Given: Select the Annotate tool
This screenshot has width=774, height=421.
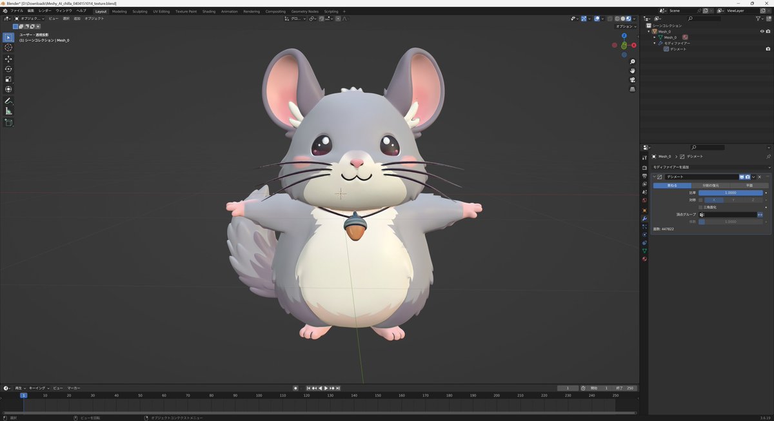Looking at the screenshot, I should [8, 101].
